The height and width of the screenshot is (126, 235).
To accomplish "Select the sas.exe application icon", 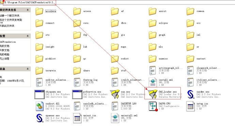I will (x=115, y=94).
